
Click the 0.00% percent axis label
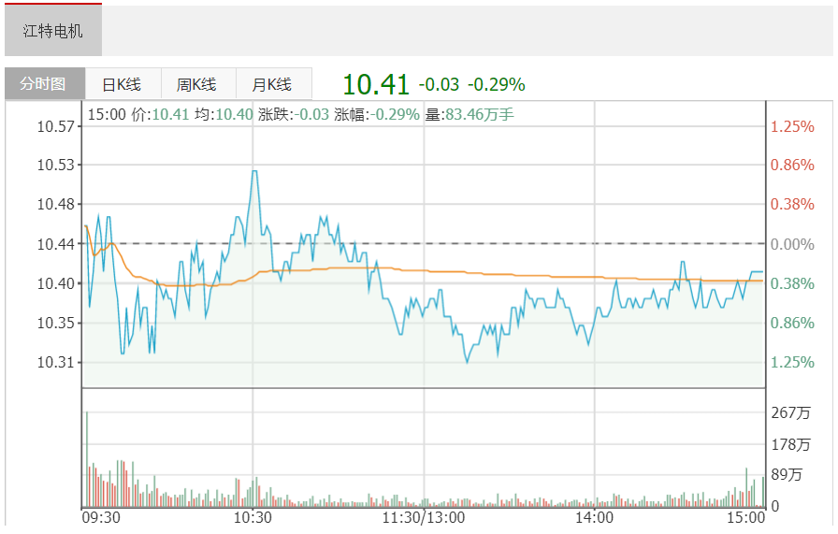pos(792,244)
